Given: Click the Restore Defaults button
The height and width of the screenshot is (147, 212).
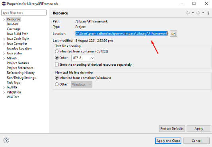Looking at the screenshot, I should pyautogui.click(x=172, y=128).
